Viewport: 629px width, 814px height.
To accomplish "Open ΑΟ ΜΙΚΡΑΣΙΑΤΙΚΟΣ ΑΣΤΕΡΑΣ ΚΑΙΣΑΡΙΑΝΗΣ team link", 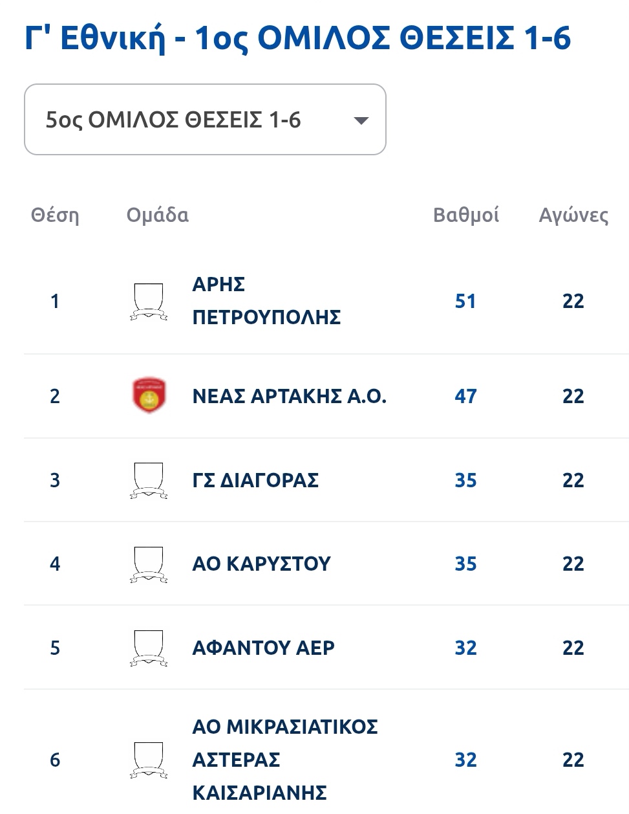I will [284, 760].
